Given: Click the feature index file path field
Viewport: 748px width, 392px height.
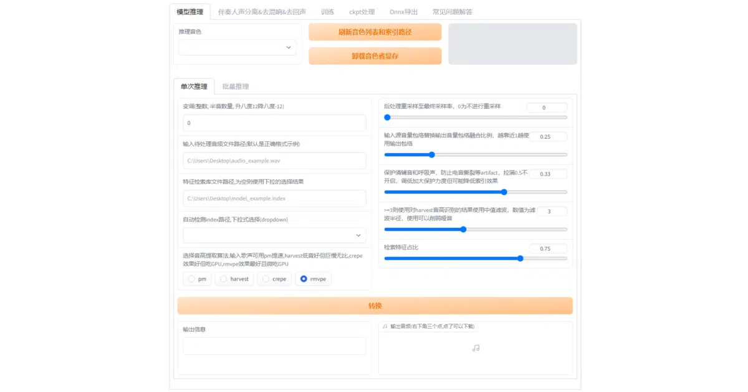Looking at the screenshot, I should (274, 198).
